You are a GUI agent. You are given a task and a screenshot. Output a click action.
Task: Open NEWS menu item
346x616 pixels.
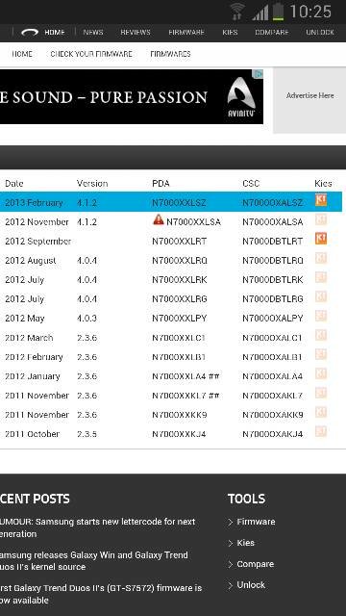click(x=93, y=33)
